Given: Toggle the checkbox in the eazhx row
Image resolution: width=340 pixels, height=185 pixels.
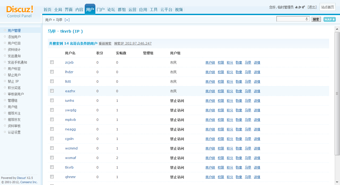Looking at the screenshot, I should point(52,91).
